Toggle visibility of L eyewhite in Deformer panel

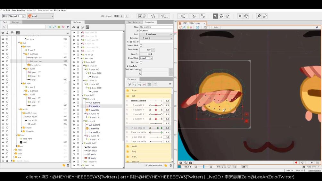click(74, 128)
